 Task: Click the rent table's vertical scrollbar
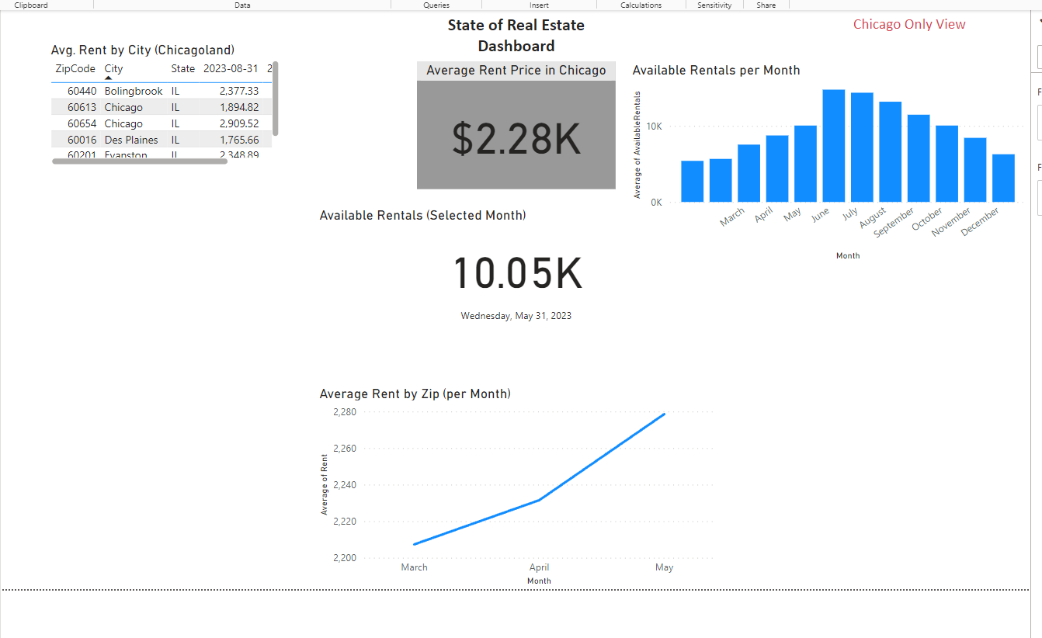click(276, 97)
